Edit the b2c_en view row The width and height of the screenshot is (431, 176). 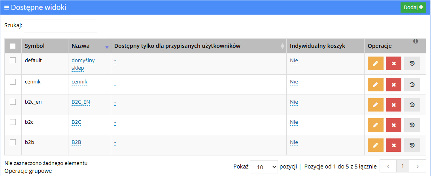tap(376, 105)
